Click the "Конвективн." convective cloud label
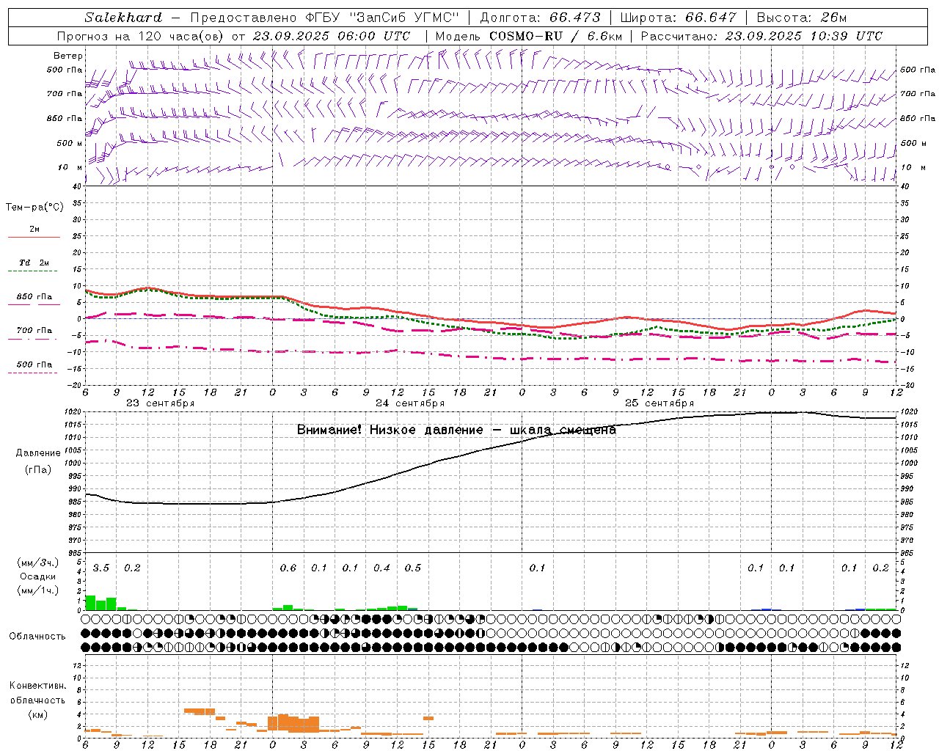Screen dimensions: 939x751 [x=37, y=686]
